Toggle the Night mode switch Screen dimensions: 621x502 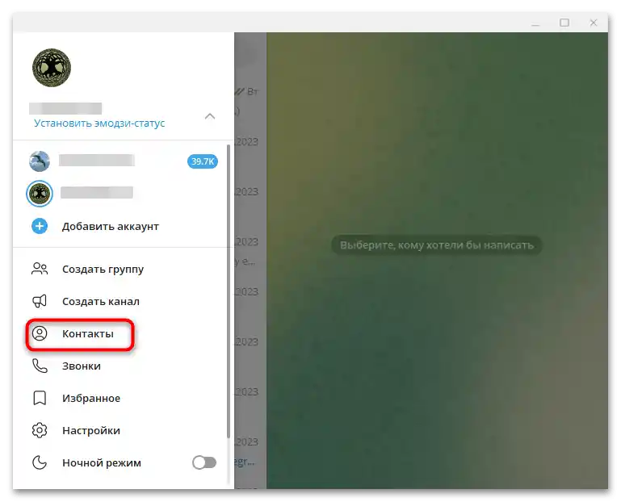[x=204, y=462]
